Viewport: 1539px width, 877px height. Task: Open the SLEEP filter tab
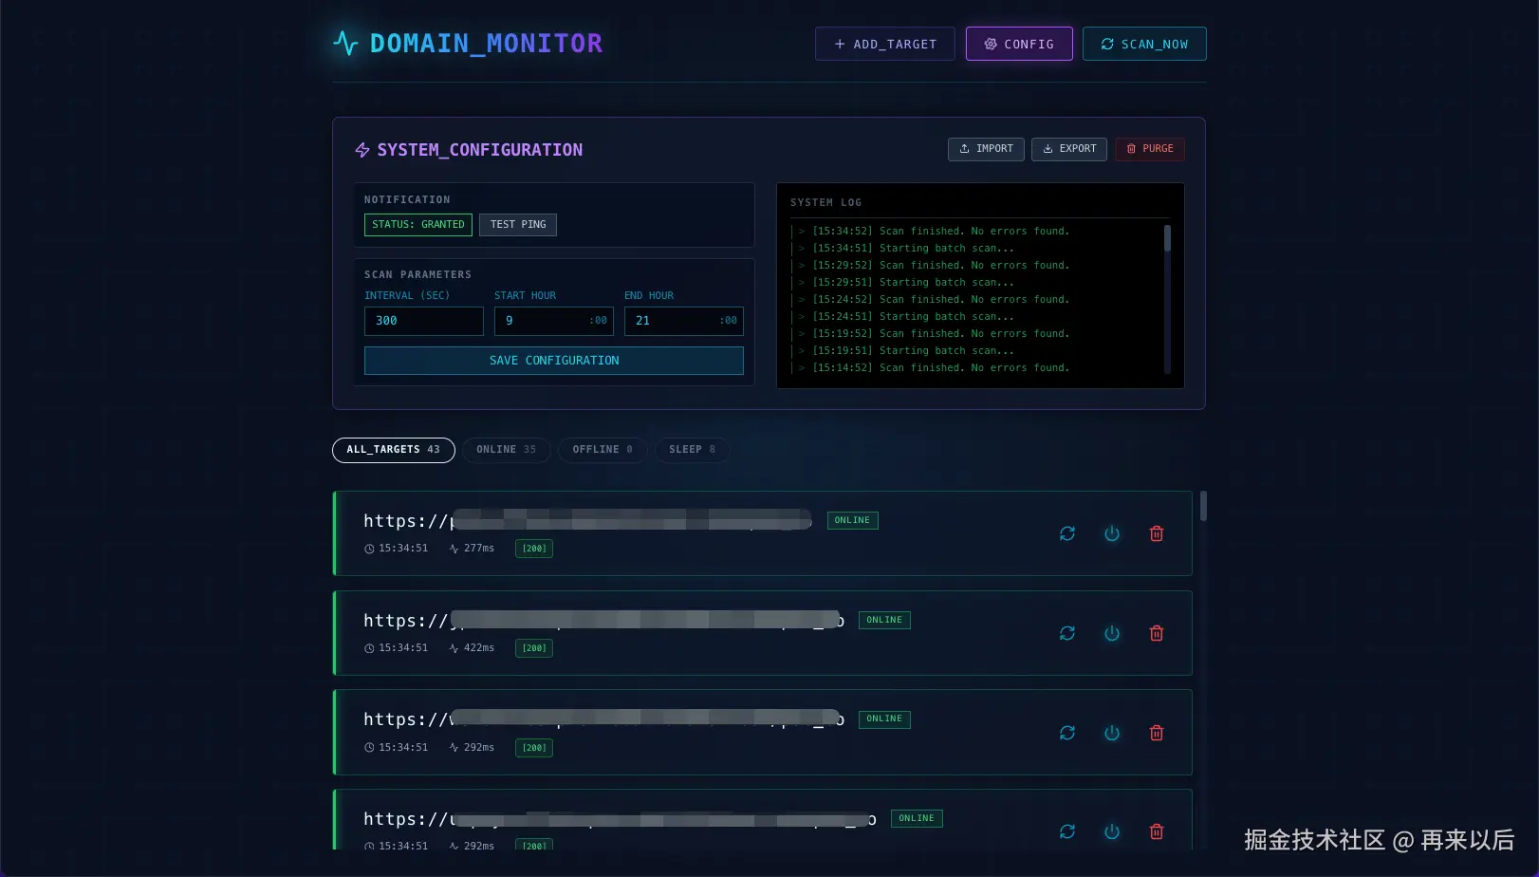click(693, 450)
